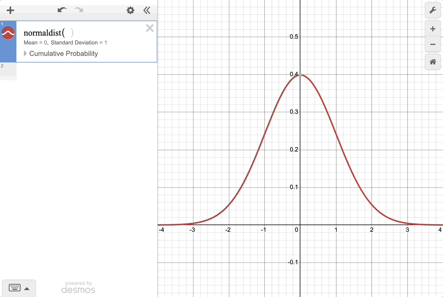Click the Add Item plus button
The image size is (443, 297).
[x=10, y=10]
